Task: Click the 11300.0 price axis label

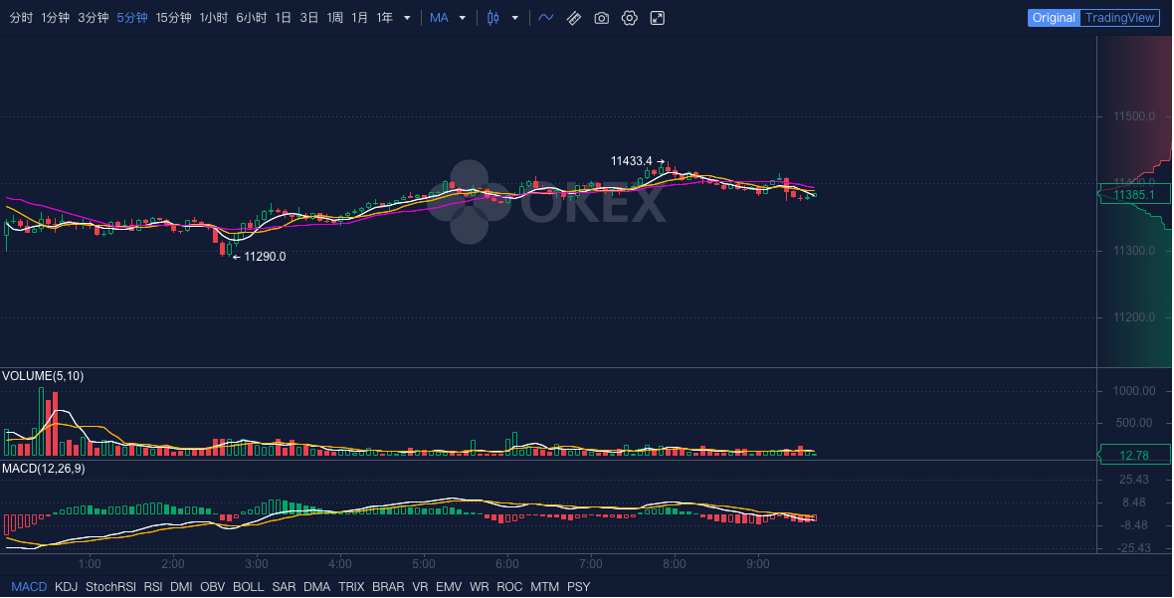Action: (1133, 251)
